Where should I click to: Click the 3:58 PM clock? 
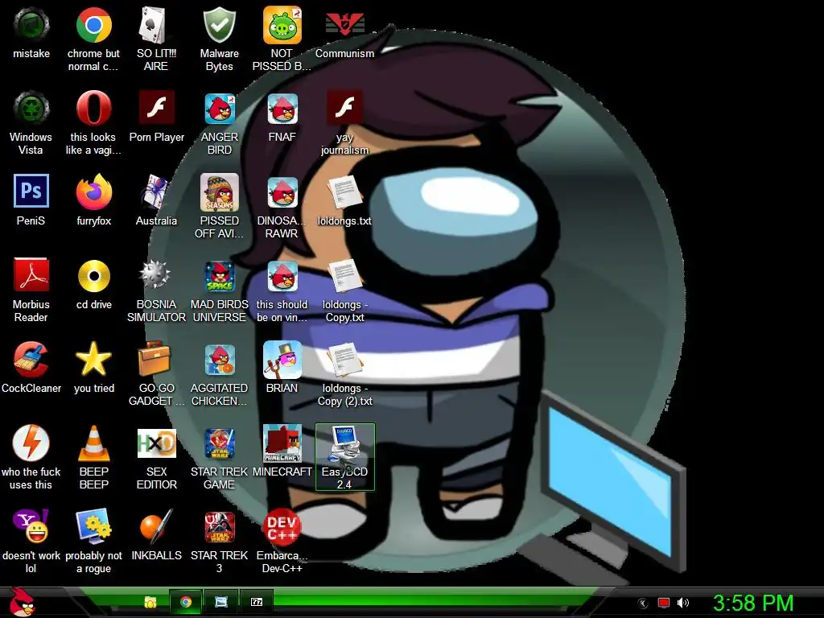pos(753,603)
